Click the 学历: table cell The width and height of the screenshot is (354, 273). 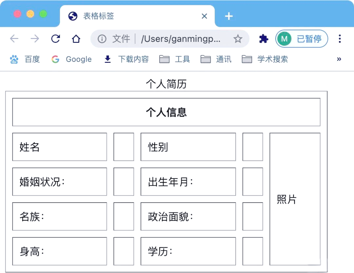pyautogui.click(x=188, y=251)
